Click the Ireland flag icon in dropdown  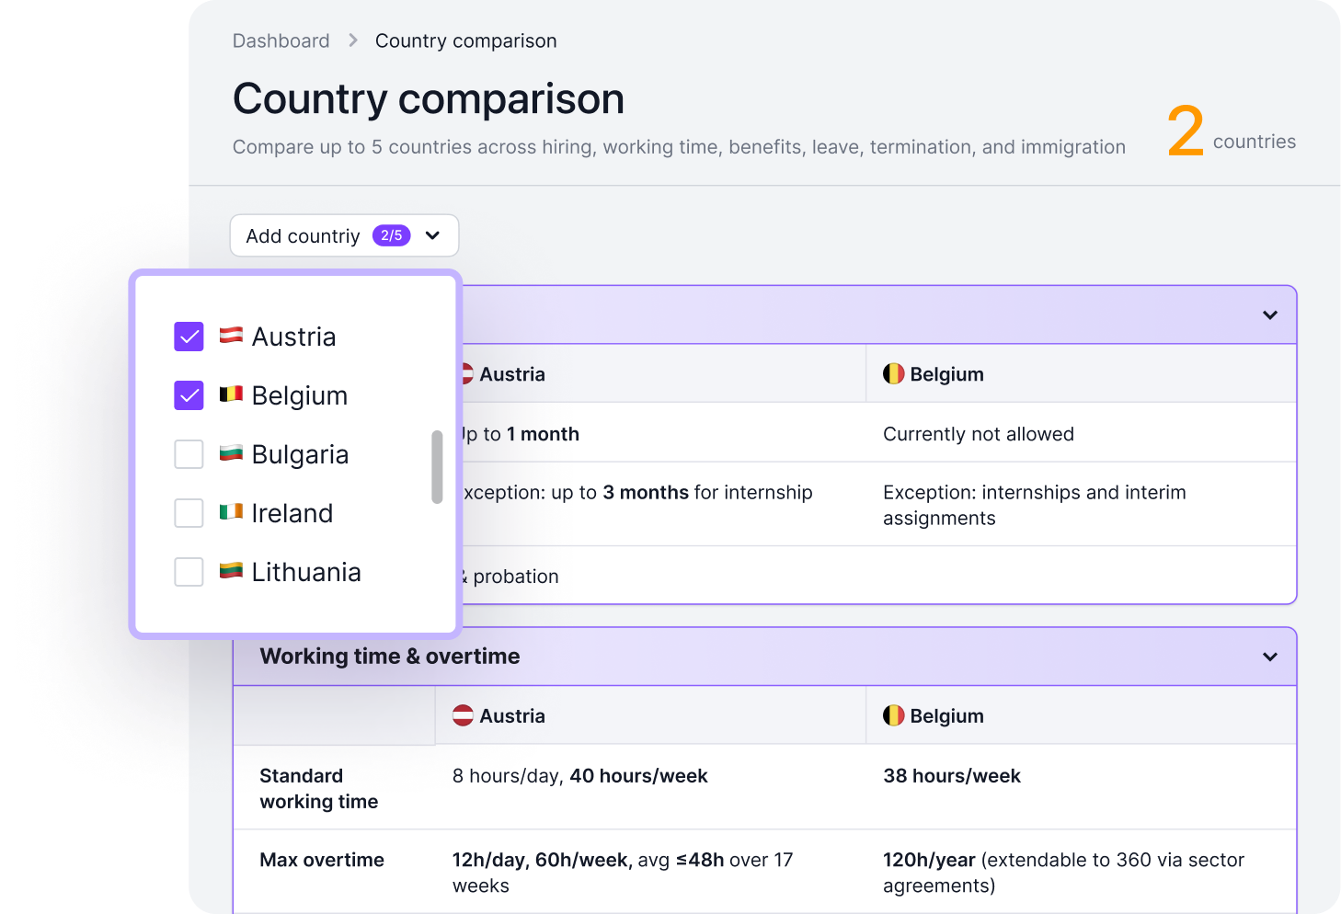(x=231, y=512)
